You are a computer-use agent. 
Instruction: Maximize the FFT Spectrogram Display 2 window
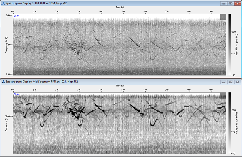click(x=231, y=3)
